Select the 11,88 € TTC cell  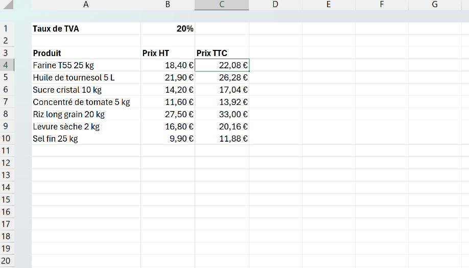(222, 139)
